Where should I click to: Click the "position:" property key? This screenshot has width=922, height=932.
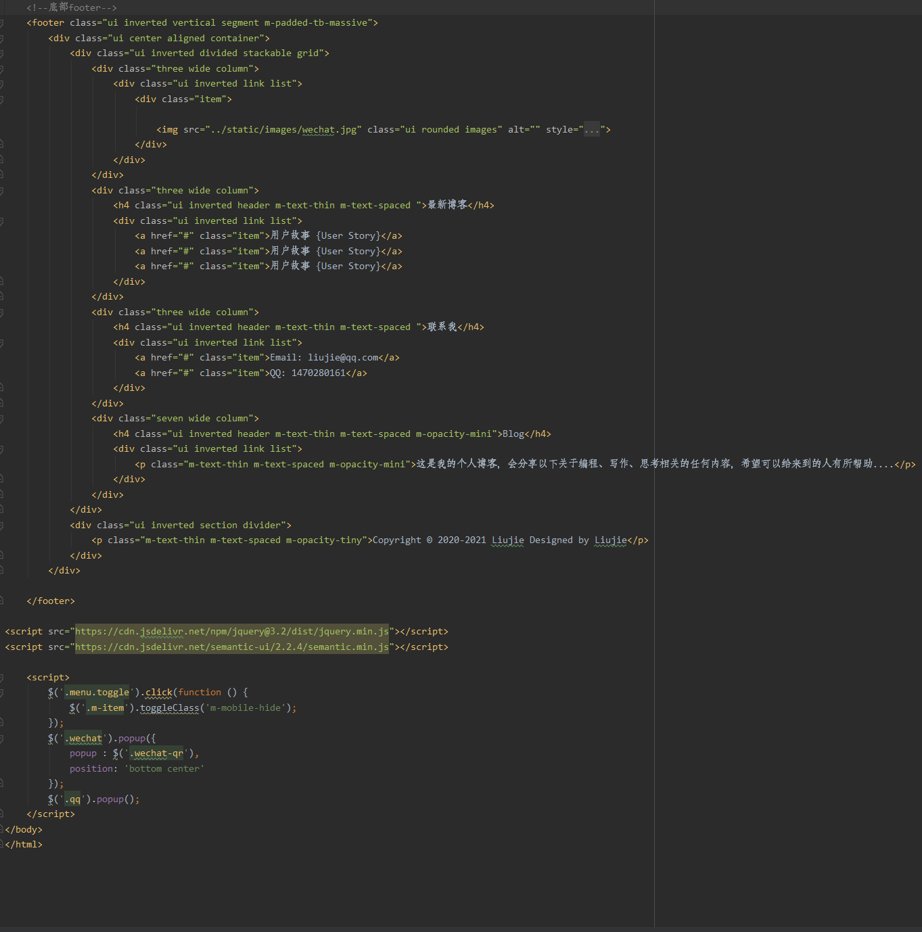click(94, 768)
